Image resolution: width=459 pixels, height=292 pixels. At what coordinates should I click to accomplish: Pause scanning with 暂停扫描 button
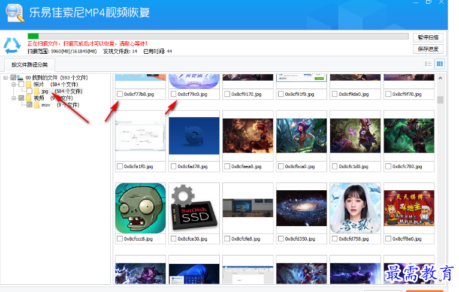click(x=428, y=38)
